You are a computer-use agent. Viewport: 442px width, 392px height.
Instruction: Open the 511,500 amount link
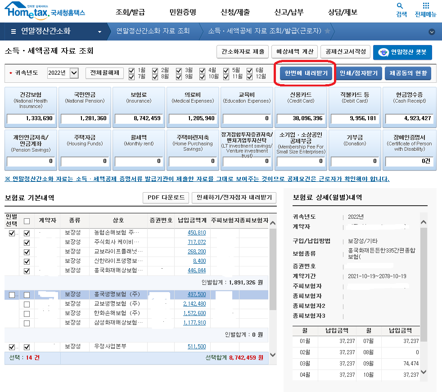point(197,347)
